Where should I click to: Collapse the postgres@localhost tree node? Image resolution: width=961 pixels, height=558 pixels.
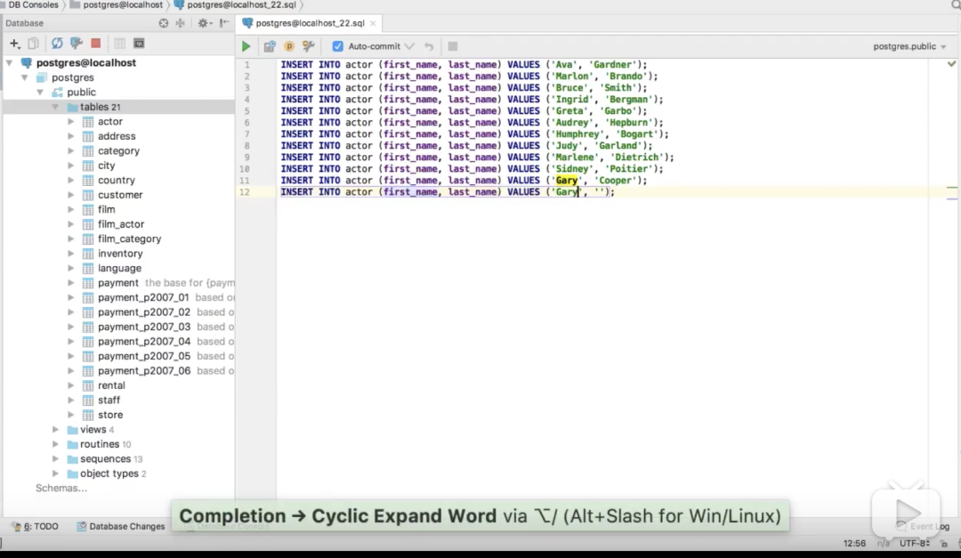[x=9, y=62]
